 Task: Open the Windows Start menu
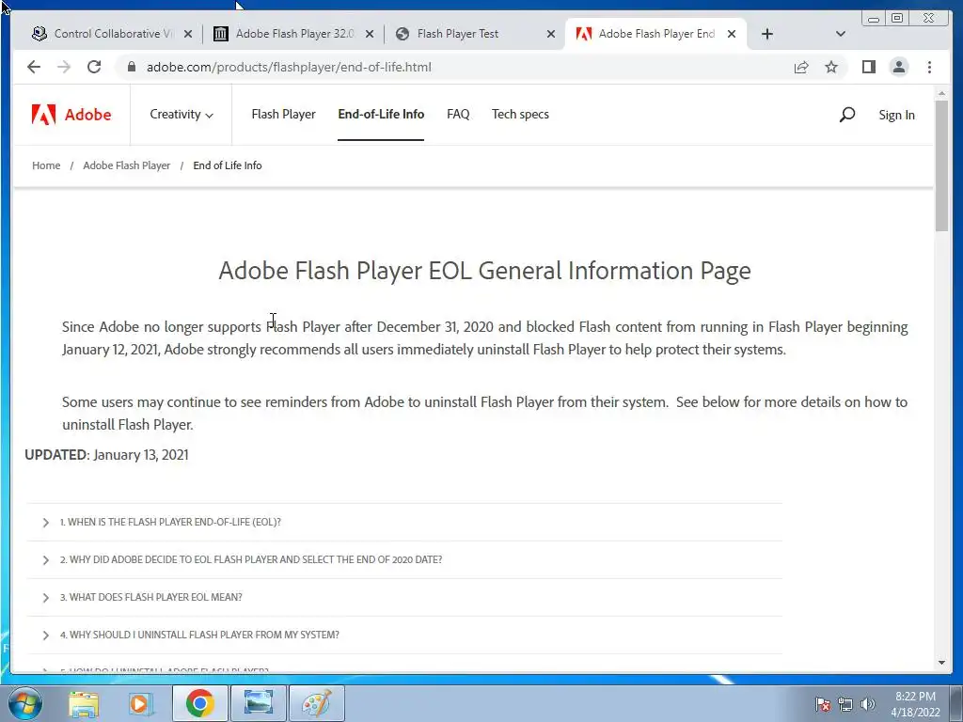click(24, 703)
